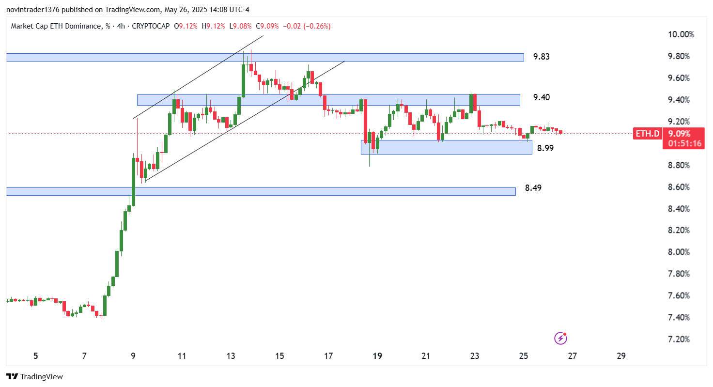713x387 pixels.
Task: Click date 17 on the time axis
Action: click(x=328, y=356)
